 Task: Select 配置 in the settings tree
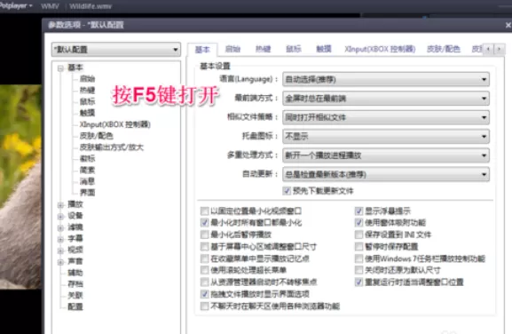point(75,306)
